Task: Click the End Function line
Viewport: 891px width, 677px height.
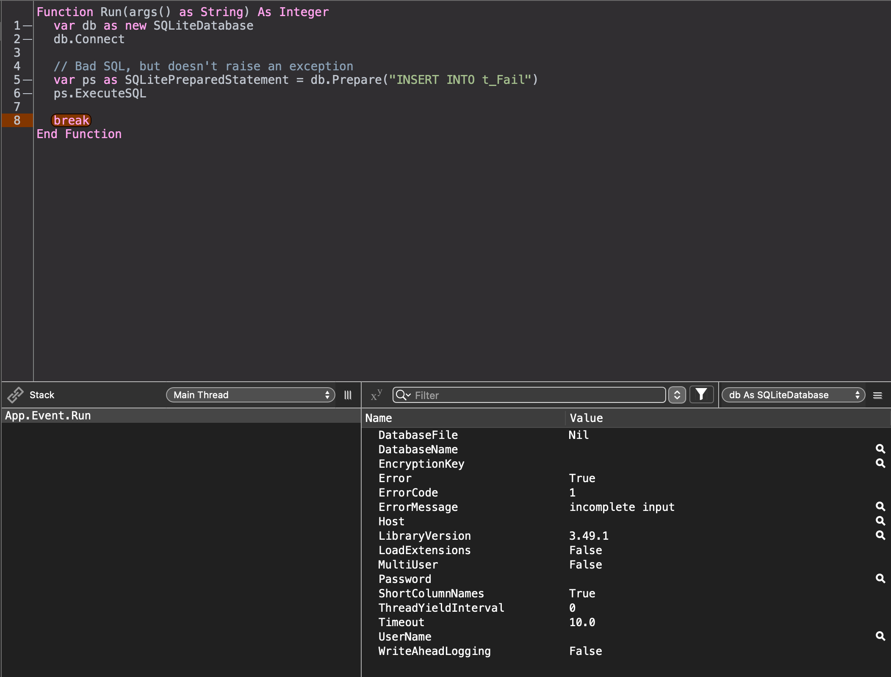Action: [x=79, y=134]
